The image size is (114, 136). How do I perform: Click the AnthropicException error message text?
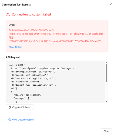point(56,36)
